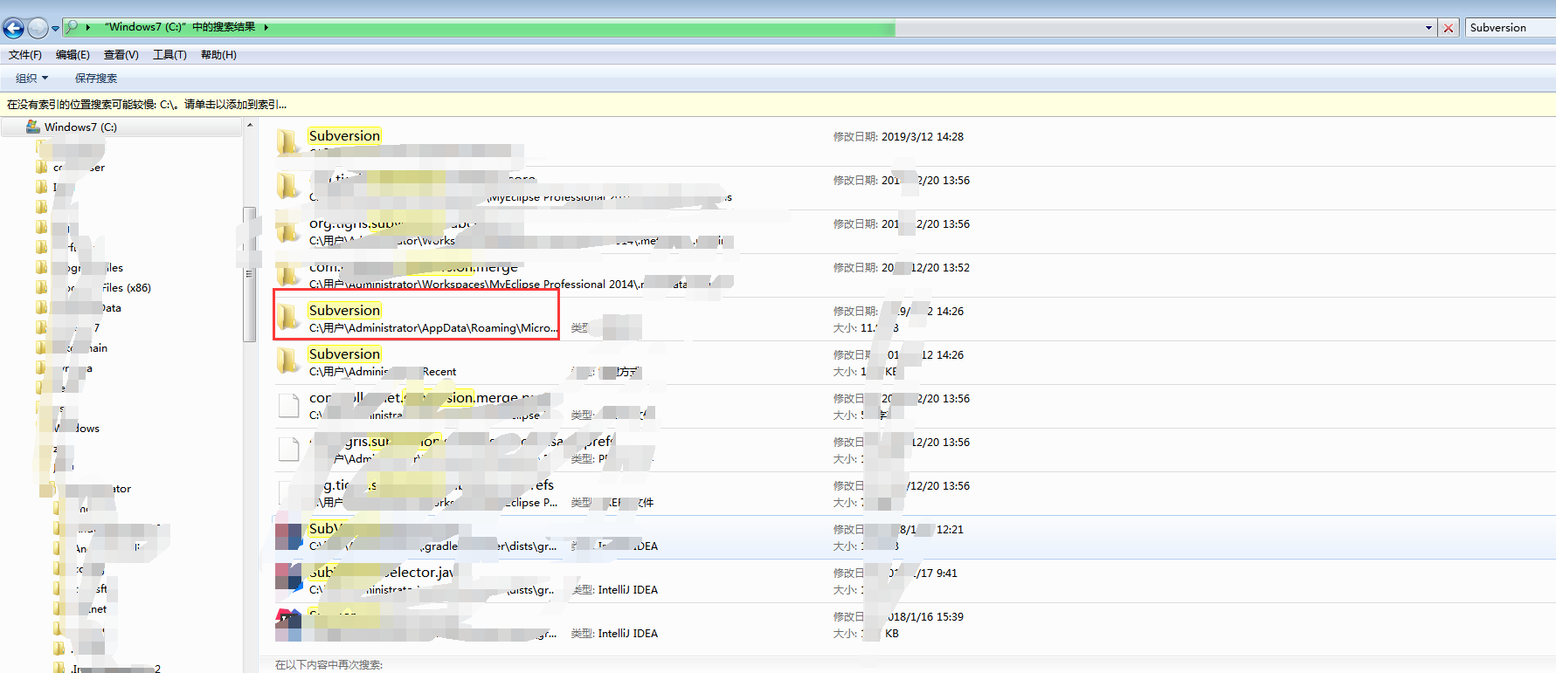Viewport: 1556px width, 673px height.
Task: Click the blank file icon of the .prefs result
Action: pyautogui.click(x=288, y=449)
